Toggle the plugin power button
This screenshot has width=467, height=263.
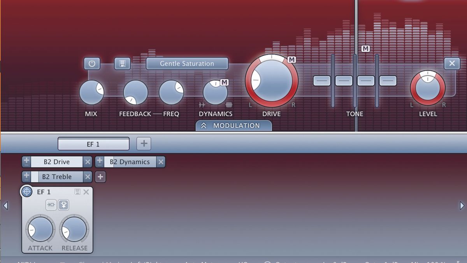92,64
